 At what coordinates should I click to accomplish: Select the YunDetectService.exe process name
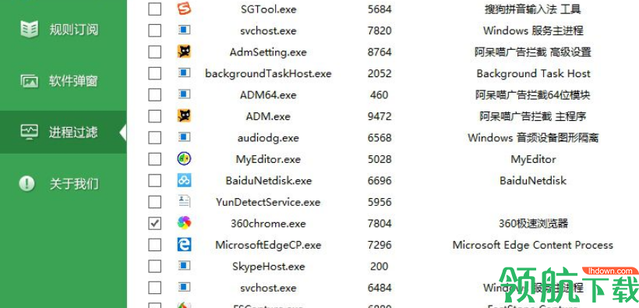click(x=268, y=202)
